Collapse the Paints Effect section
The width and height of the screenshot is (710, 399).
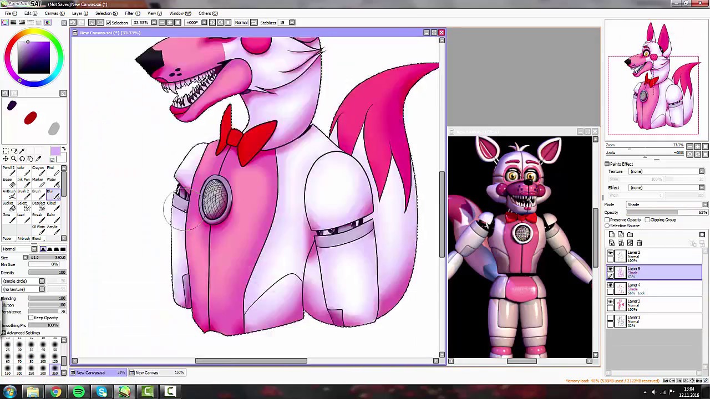coord(607,164)
